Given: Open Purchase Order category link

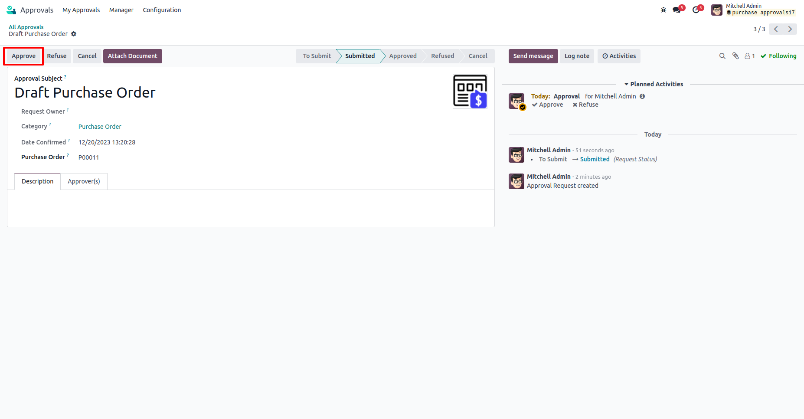Looking at the screenshot, I should click(x=100, y=127).
